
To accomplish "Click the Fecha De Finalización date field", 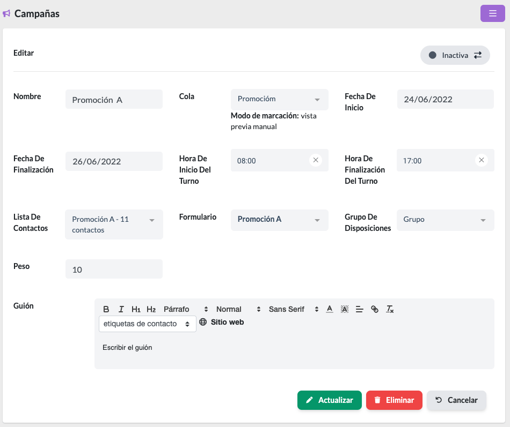I will pyautogui.click(x=114, y=161).
